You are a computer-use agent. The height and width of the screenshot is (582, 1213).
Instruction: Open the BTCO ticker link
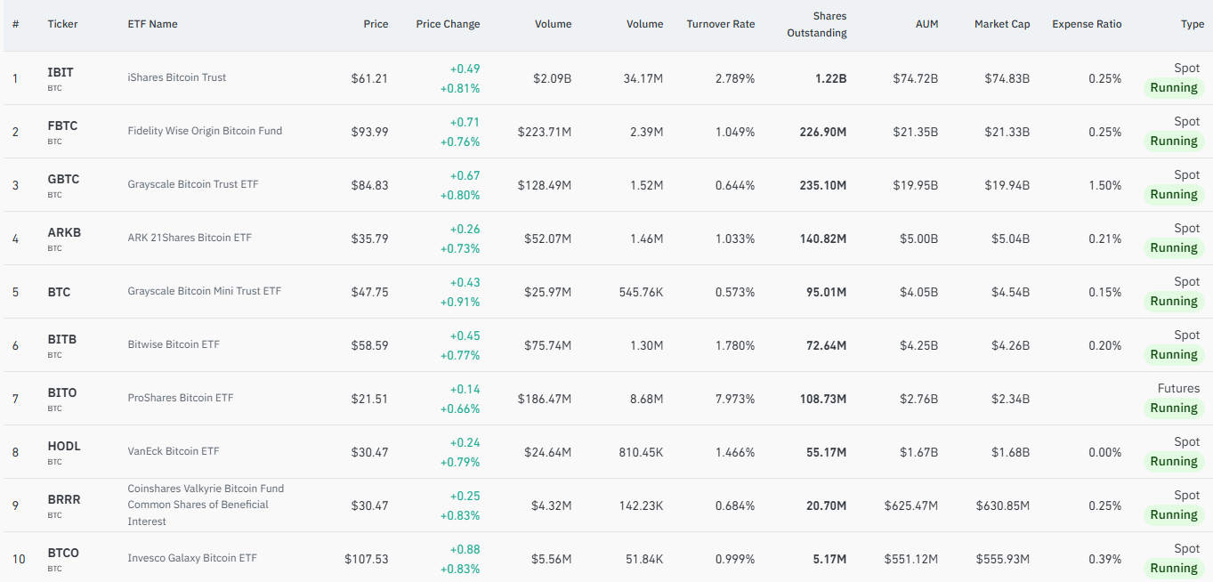[63, 553]
